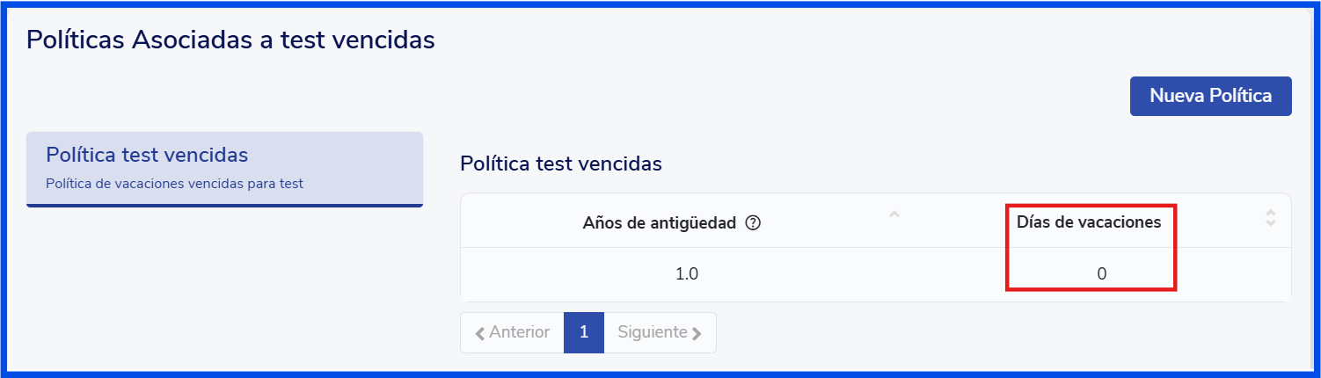Image resolution: width=1321 pixels, height=378 pixels.
Task: Click the Políticas Asociadas a test vencidas title
Action: (x=230, y=40)
